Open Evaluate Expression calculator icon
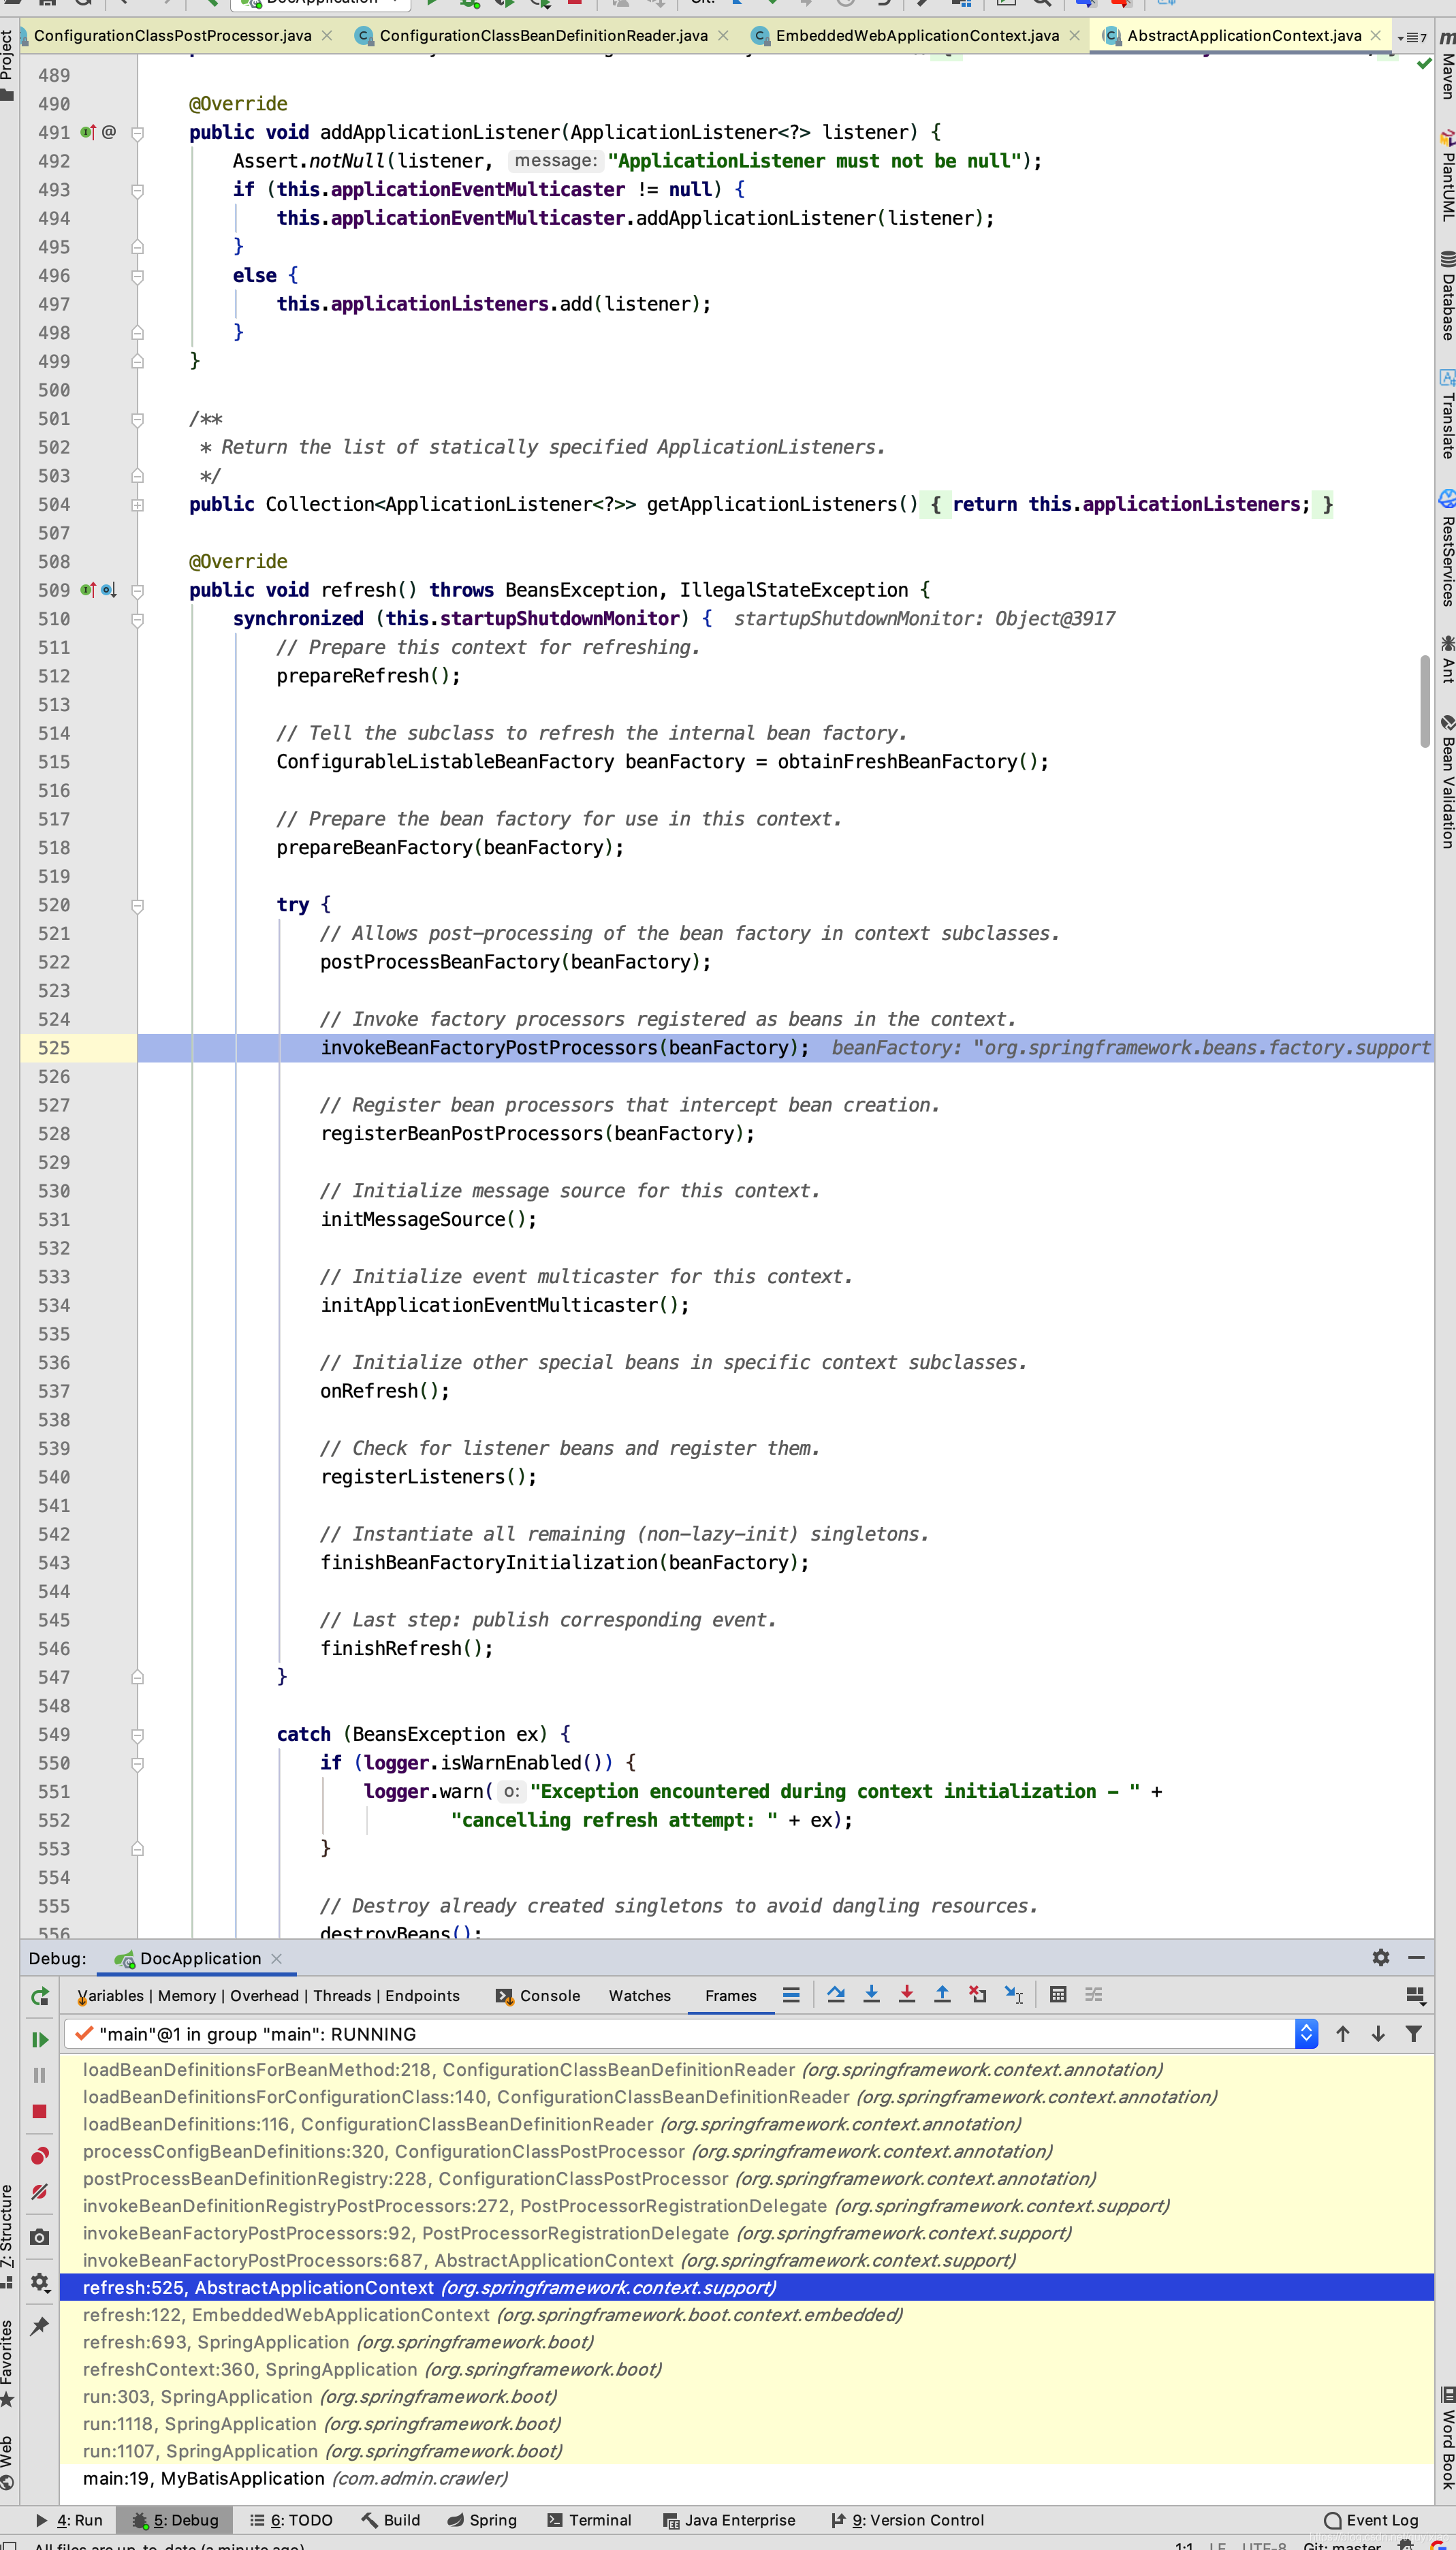This screenshot has height=2550, width=1456. [x=1058, y=1995]
